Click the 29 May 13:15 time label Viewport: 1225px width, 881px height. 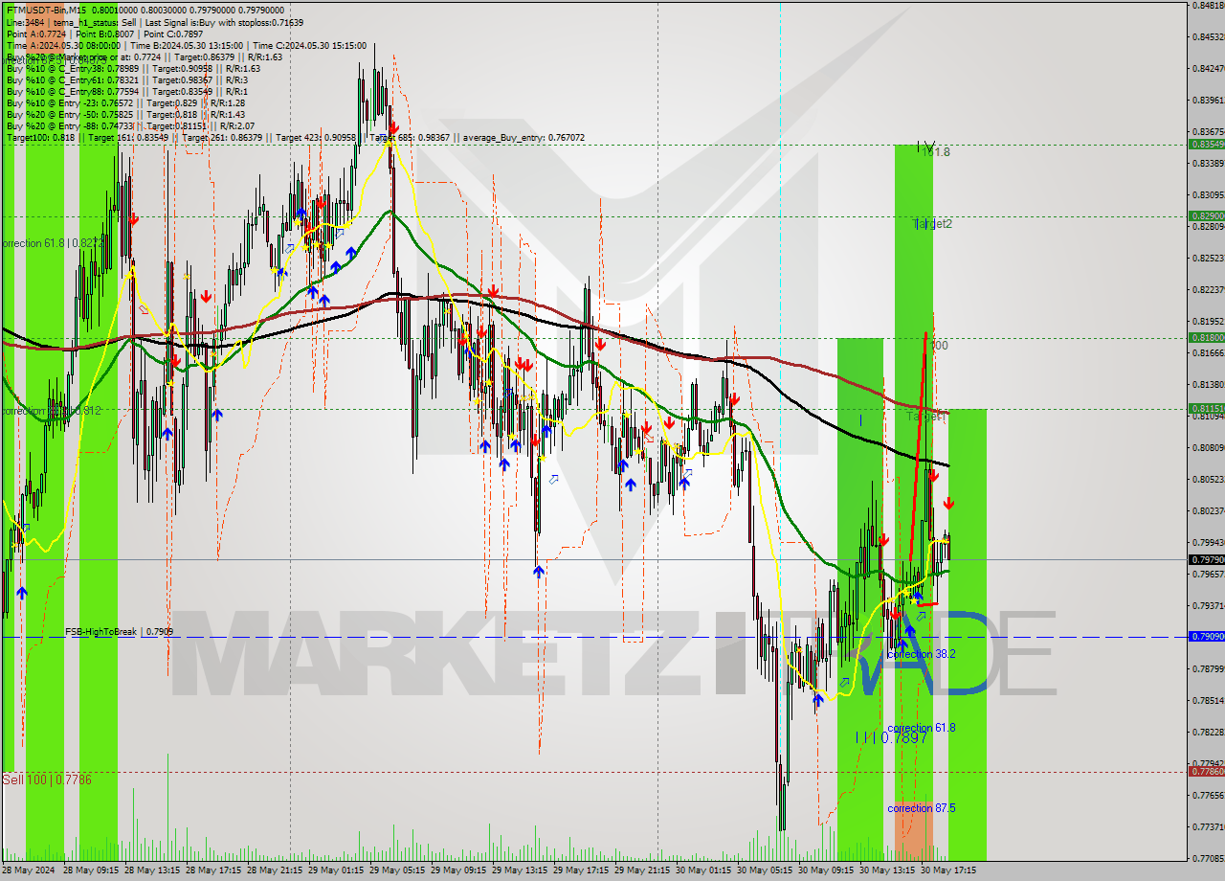pyautogui.click(x=520, y=870)
